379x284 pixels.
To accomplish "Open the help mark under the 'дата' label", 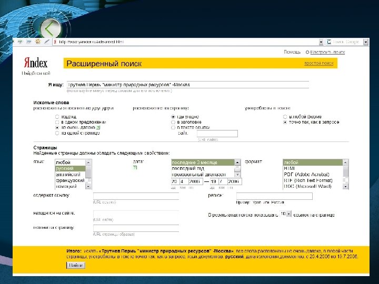I will (135, 167).
